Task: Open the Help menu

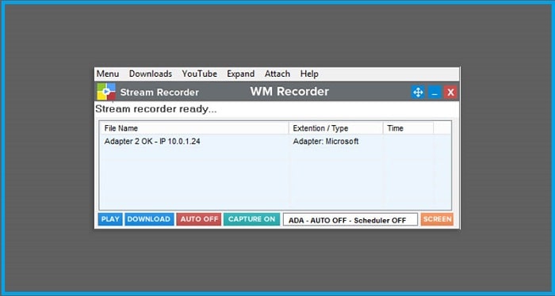Action: click(309, 74)
